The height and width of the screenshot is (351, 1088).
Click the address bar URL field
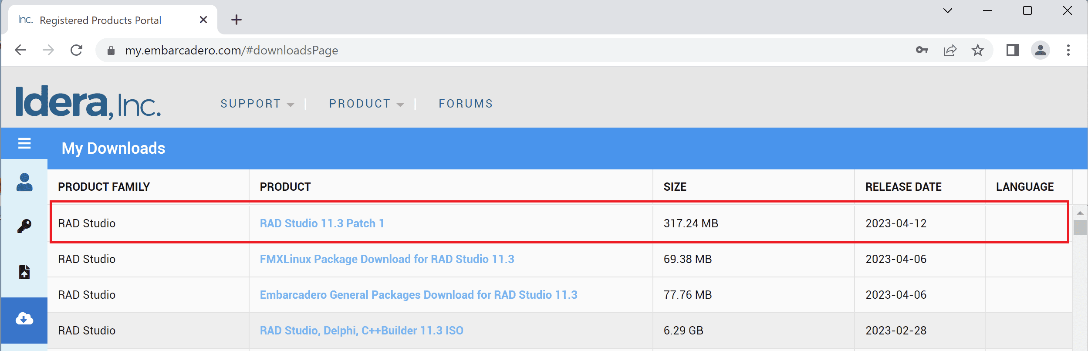tap(514, 51)
